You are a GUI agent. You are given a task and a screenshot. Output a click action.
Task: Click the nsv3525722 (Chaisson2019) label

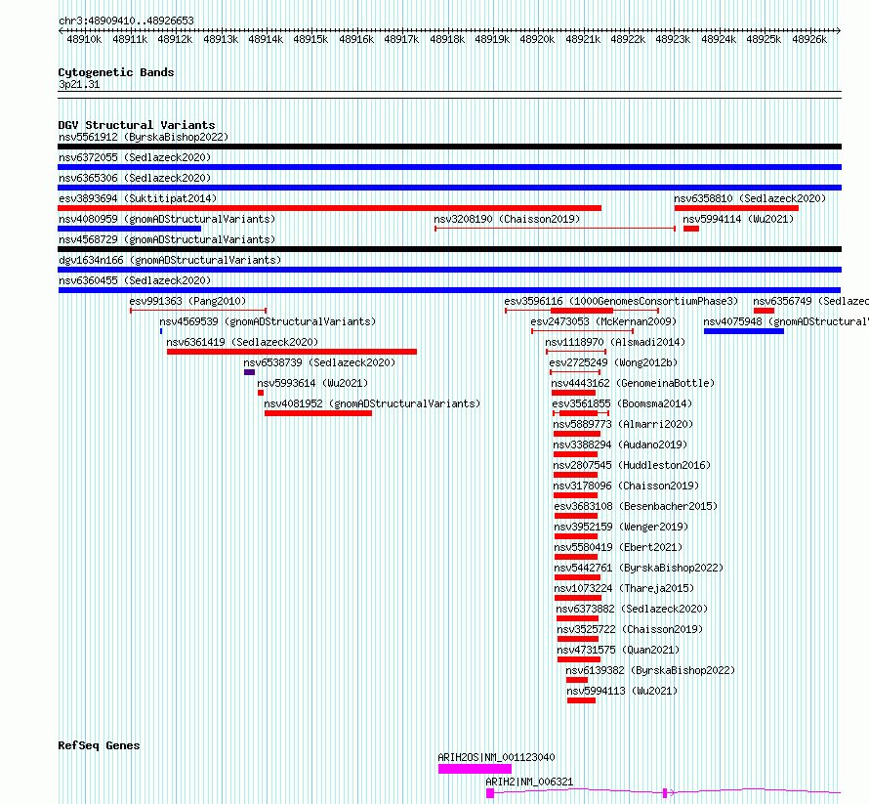point(630,629)
